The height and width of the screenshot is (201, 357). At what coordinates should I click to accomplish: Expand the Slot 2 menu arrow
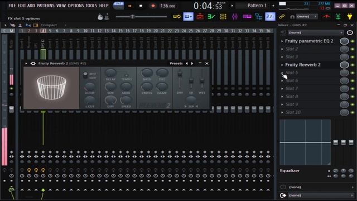(282, 49)
